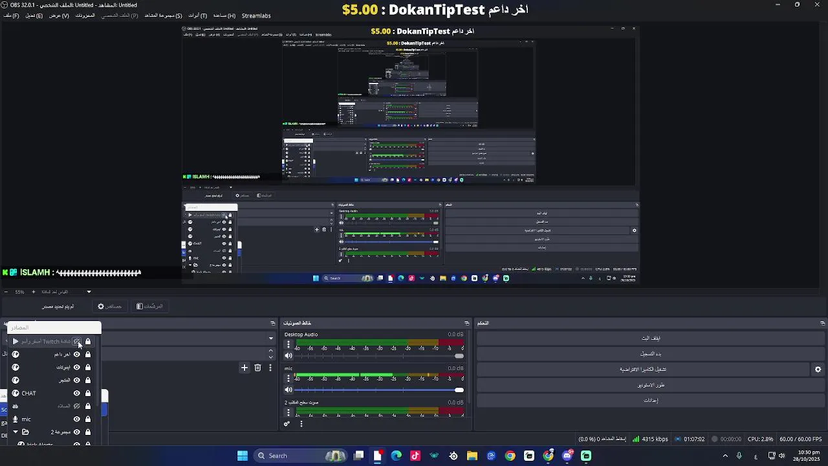
Task: Show the hidden Twitch source
Action: 77,341
